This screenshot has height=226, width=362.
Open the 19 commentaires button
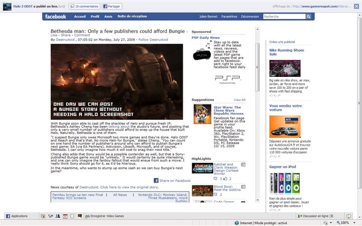pos(85,6)
